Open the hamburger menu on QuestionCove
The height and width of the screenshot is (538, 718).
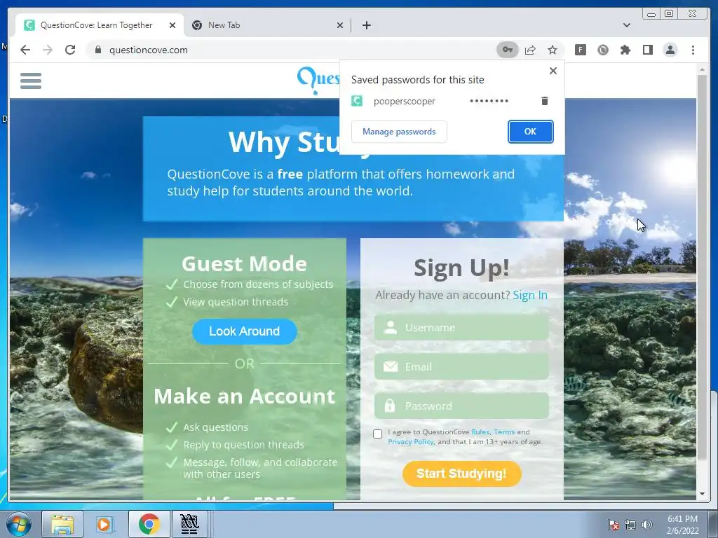point(31,81)
